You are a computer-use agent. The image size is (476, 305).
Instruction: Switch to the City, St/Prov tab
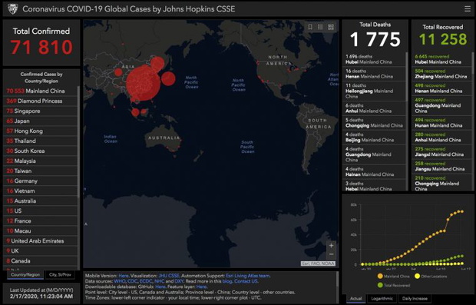click(60, 274)
